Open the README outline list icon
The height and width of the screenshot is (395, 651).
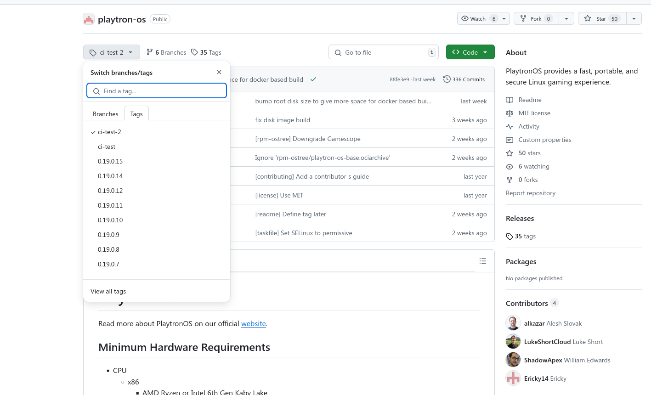482,261
